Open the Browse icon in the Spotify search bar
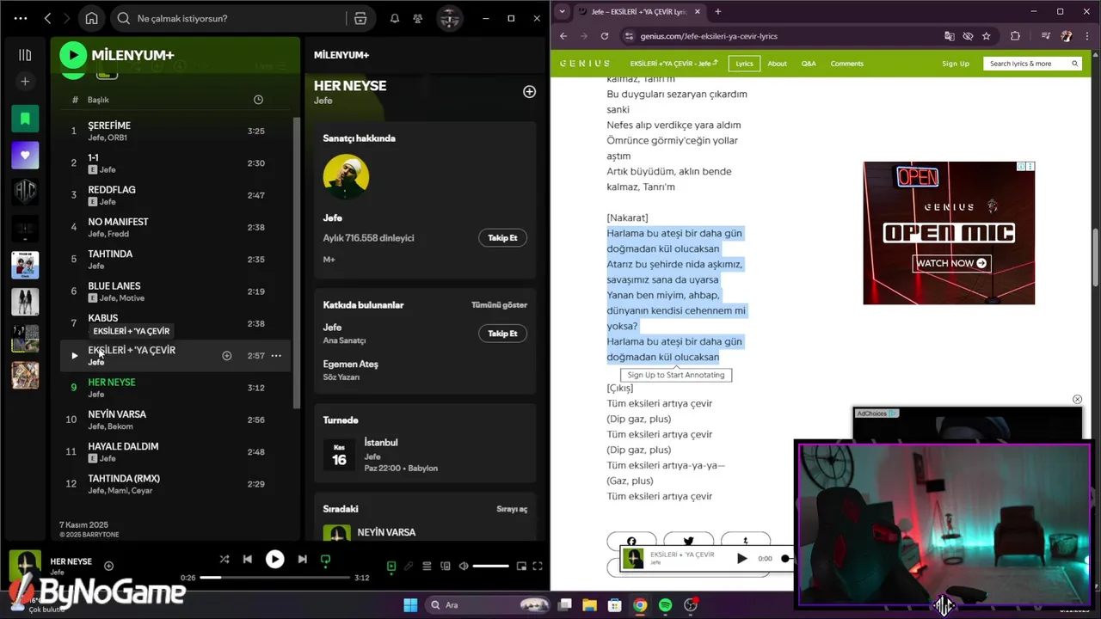This screenshot has height=619, width=1101. (x=360, y=18)
